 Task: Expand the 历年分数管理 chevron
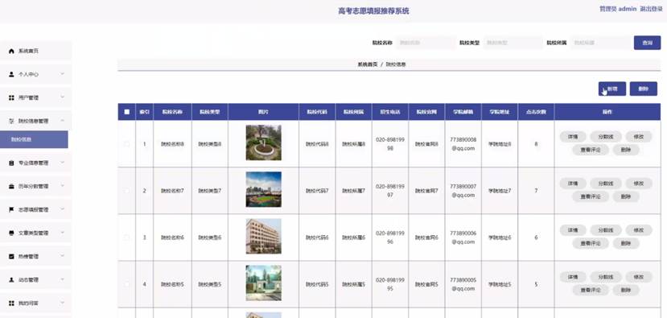(x=62, y=186)
